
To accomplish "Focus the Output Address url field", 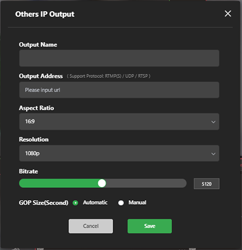I will [x=119, y=90].
